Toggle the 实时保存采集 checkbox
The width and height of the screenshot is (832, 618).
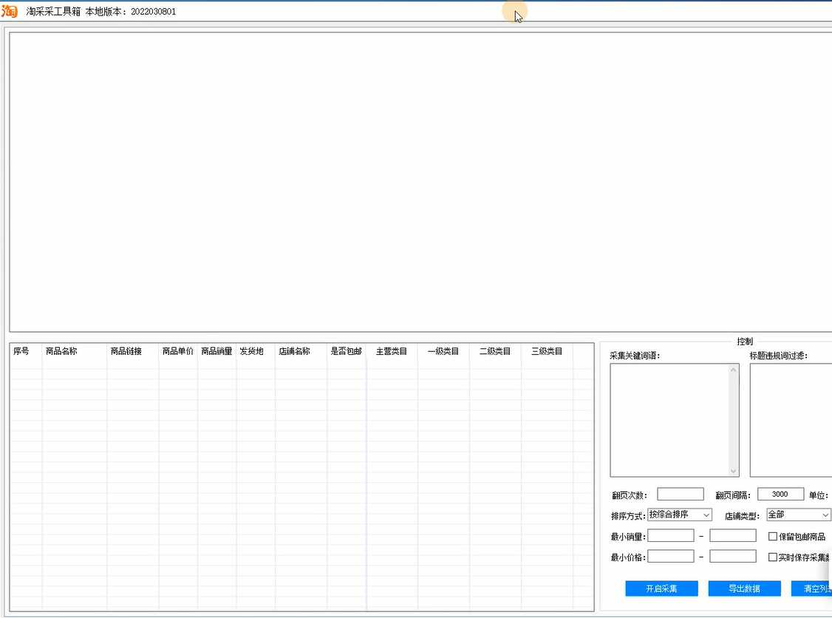(773, 557)
